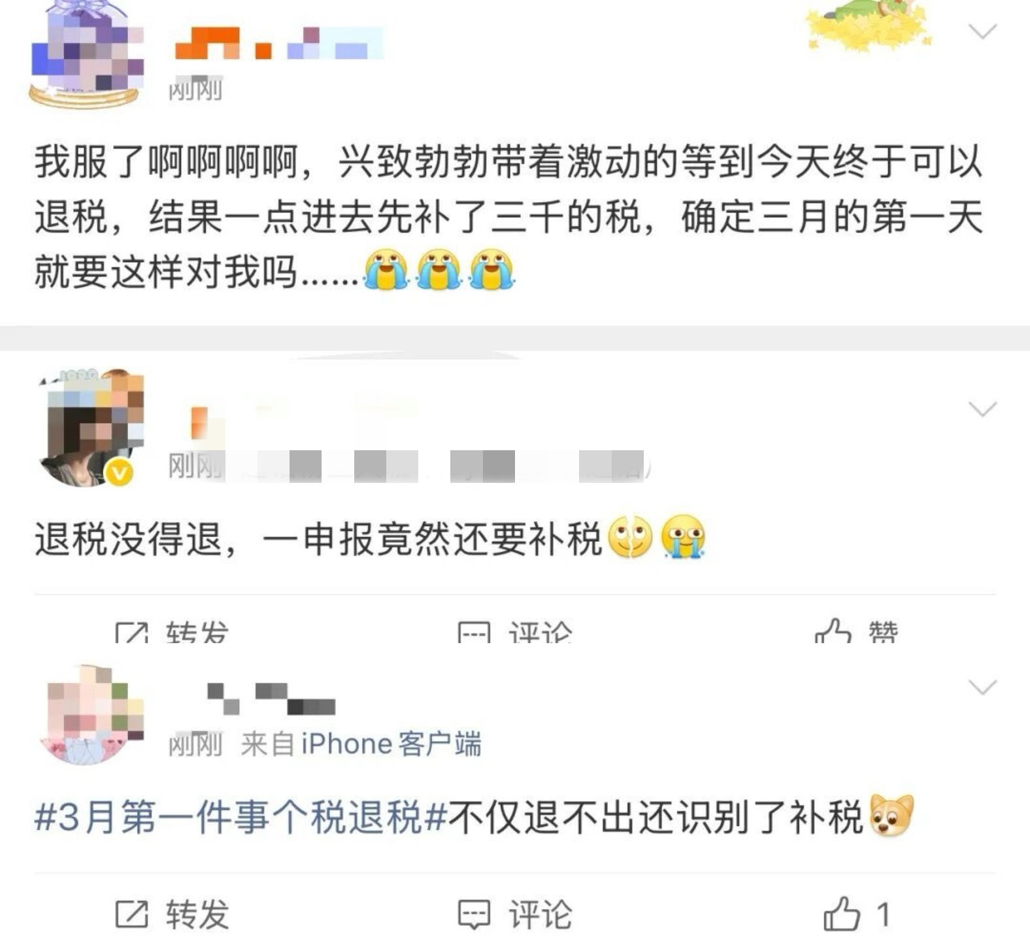Tap the corgi dog emoji in the hashtag post
Image resolution: width=1030 pixels, height=941 pixels.
pos(891,816)
